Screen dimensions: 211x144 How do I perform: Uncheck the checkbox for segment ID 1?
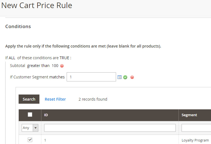(x=30, y=140)
